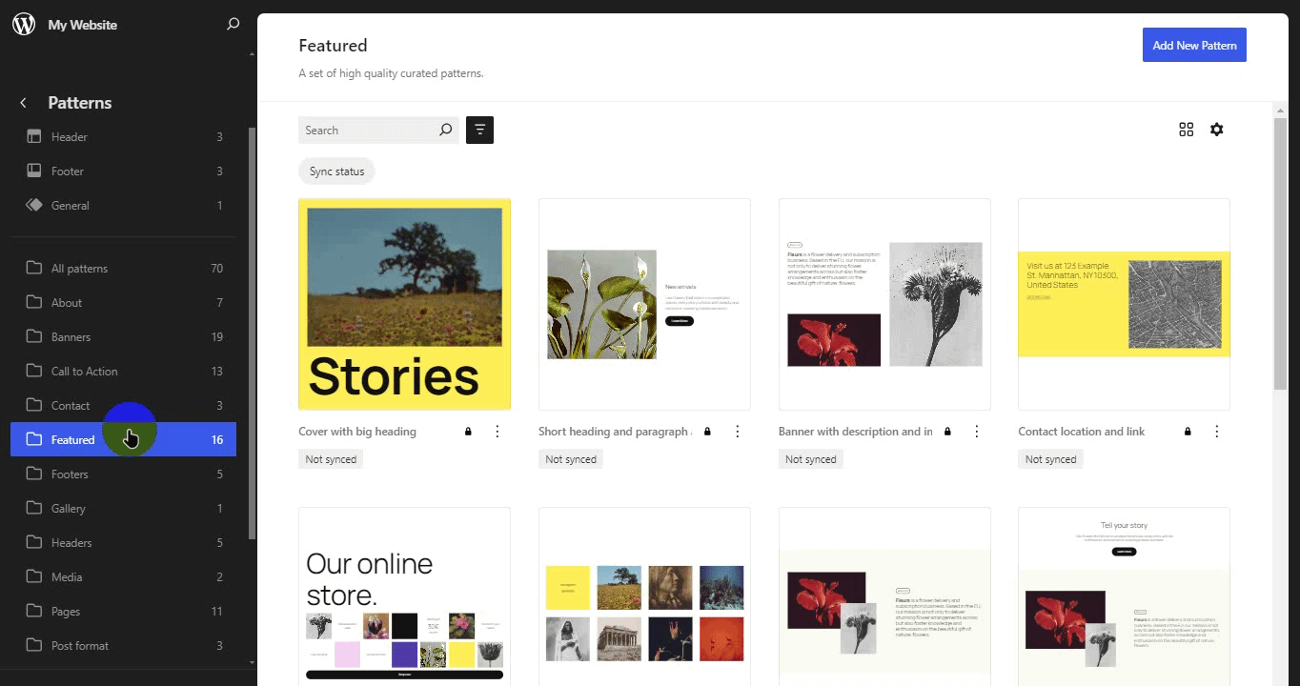Select the Headers patterns category

[x=124, y=542]
